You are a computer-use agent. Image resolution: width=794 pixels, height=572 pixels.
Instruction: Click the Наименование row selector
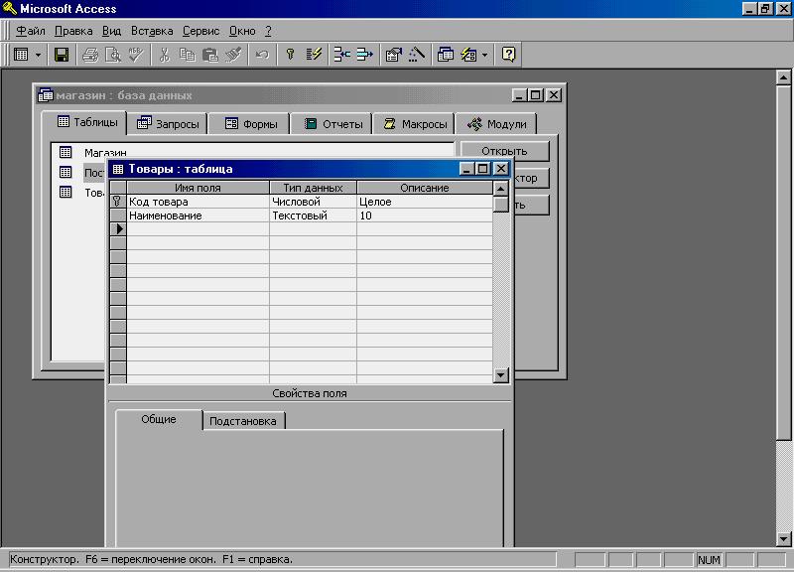(118, 215)
